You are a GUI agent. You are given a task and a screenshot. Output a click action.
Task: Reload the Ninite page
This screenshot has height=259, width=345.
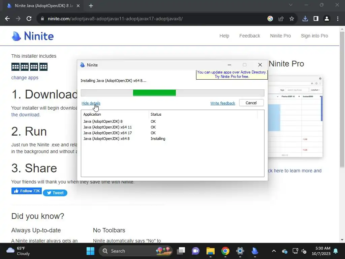point(29,19)
